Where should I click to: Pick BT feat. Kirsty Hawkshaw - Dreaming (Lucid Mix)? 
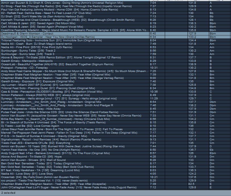(115, 170)
